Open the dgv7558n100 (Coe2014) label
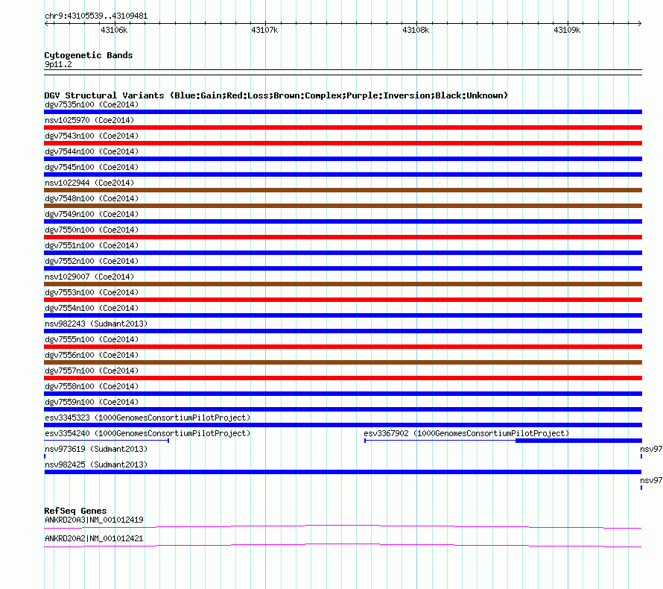 coord(92,386)
